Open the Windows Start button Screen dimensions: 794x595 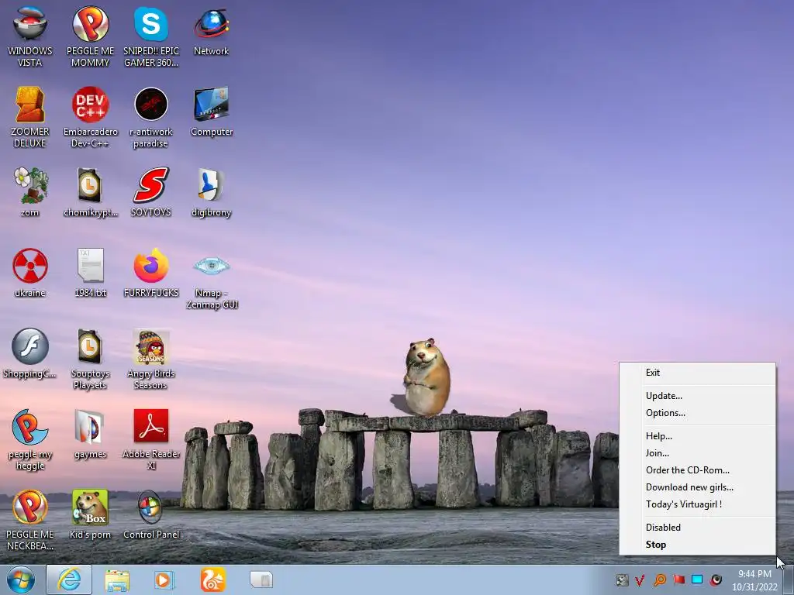pos(21,580)
